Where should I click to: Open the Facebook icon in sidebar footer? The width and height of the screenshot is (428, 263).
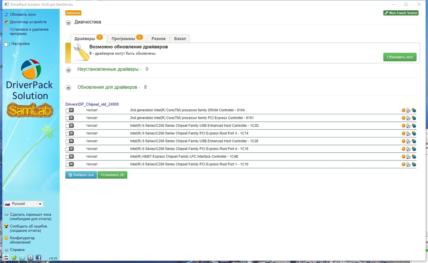[39, 257]
